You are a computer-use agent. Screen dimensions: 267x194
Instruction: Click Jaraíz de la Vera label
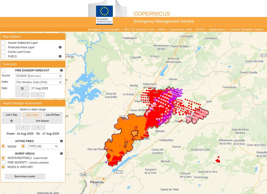pos(207,172)
